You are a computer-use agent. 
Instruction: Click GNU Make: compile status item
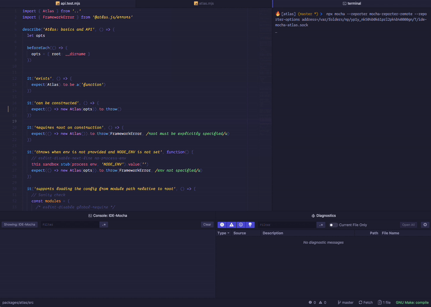coord(412,303)
